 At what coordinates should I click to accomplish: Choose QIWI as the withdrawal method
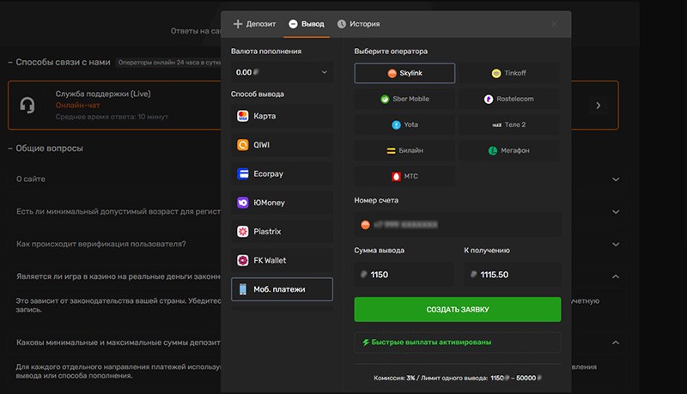pyautogui.click(x=282, y=145)
